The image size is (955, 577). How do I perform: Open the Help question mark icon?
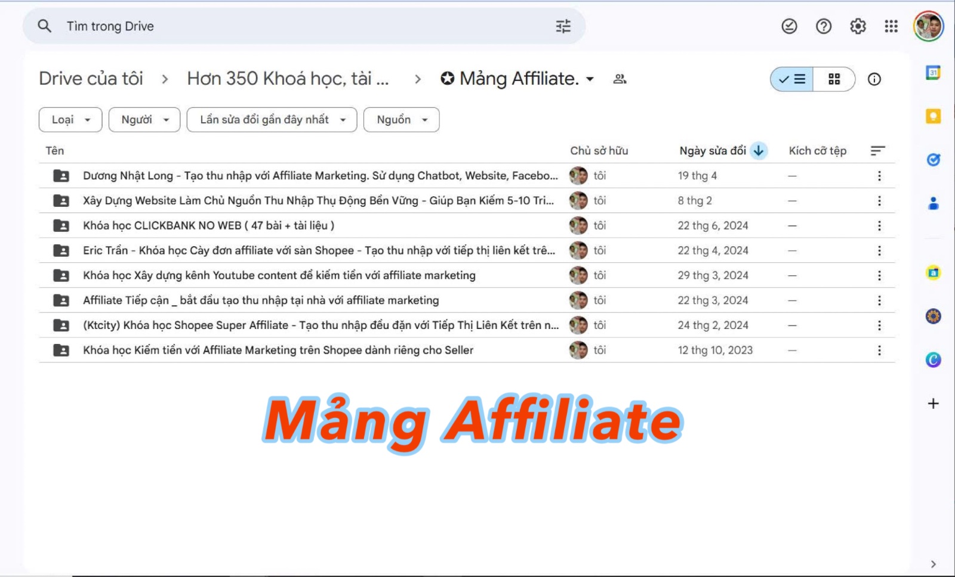[824, 26]
